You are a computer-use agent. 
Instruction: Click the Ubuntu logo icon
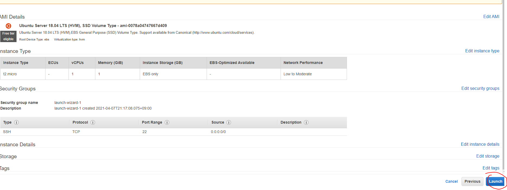pos(8,26)
